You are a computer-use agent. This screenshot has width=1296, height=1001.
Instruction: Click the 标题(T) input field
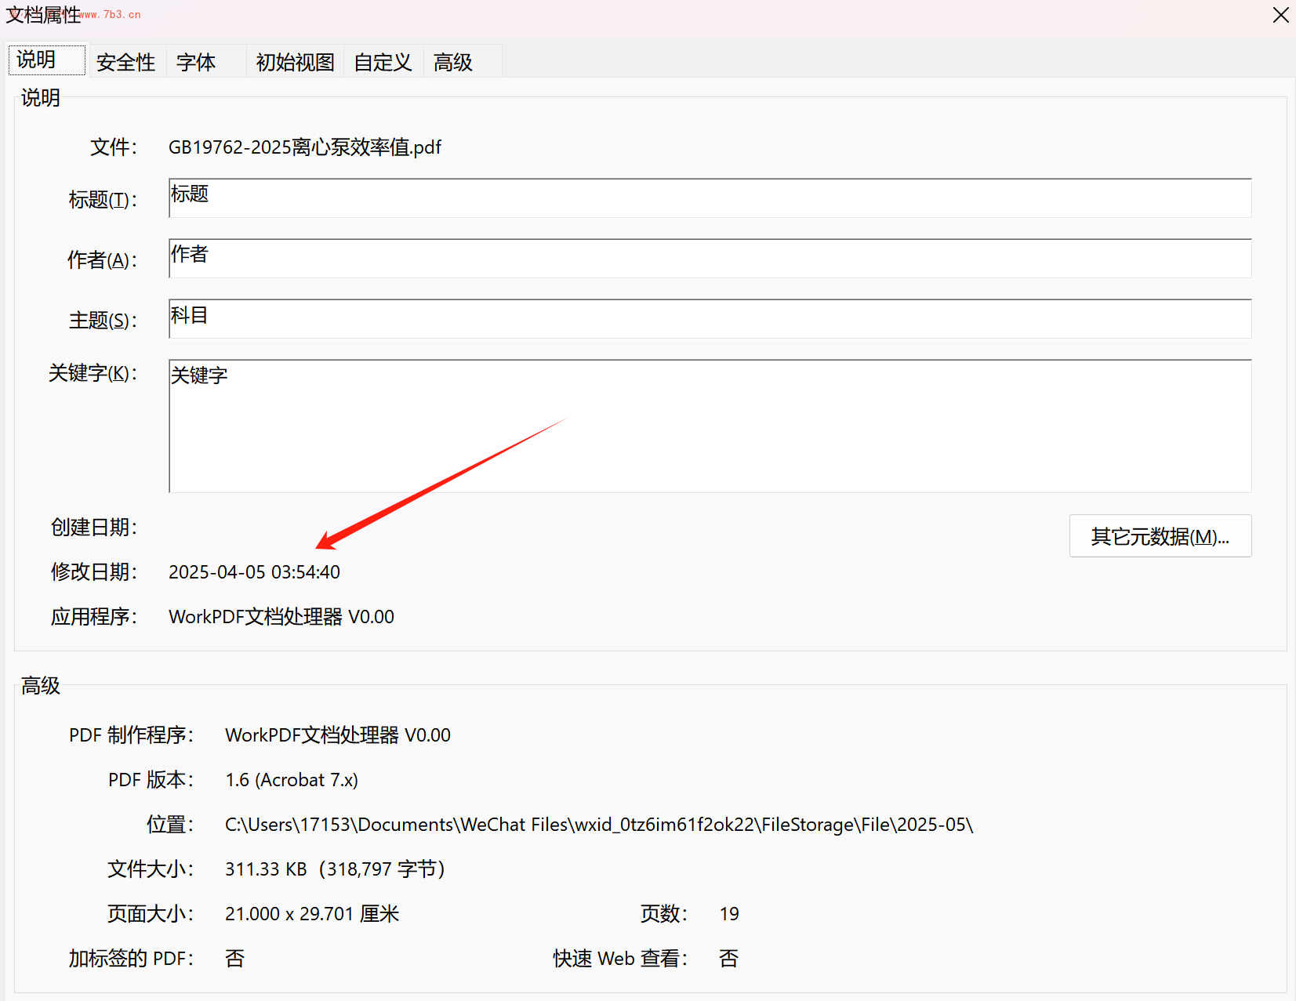click(x=710, y=198)
